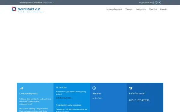
Task: Follow the Neuigkeiten link in the top bar
Action: [48, 2]
